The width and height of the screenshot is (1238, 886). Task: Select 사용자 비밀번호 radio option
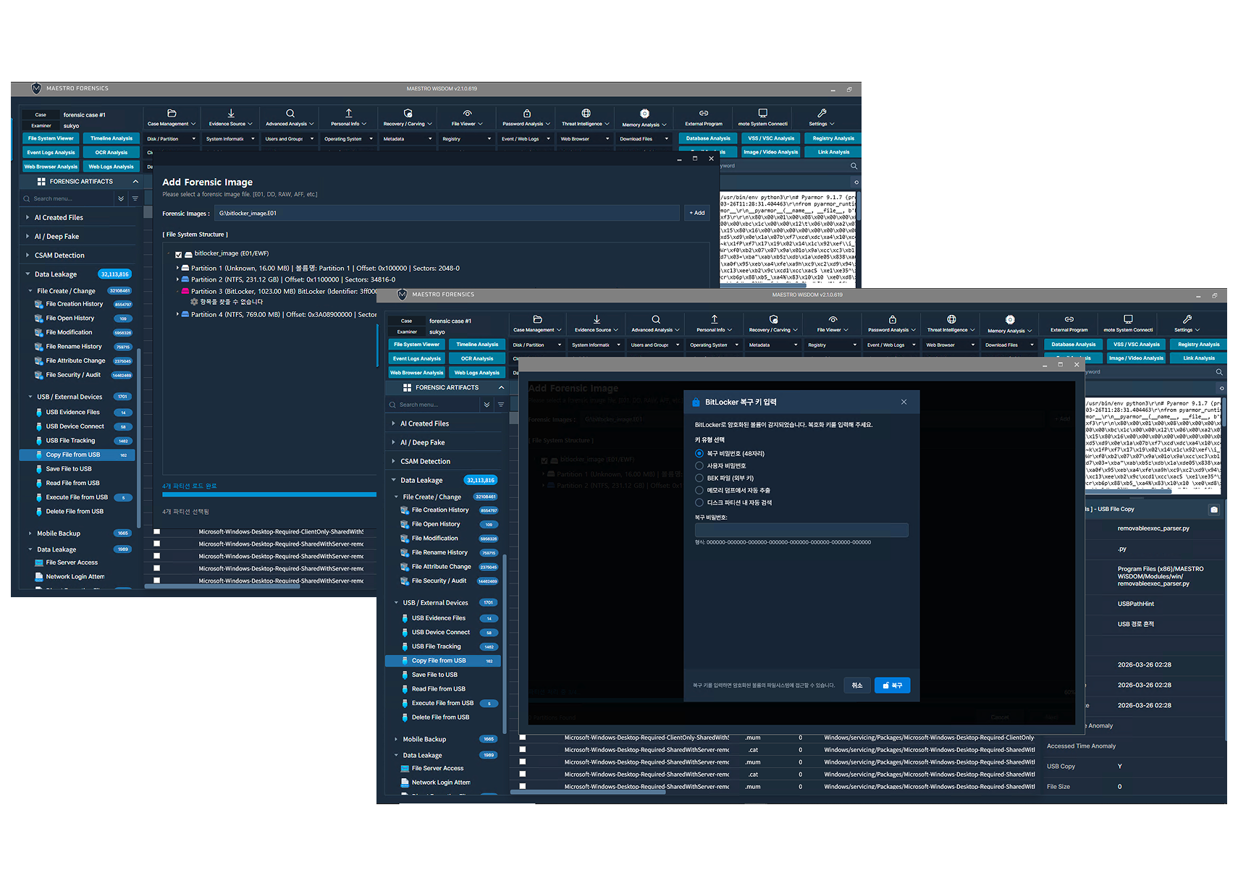[699, 466]
